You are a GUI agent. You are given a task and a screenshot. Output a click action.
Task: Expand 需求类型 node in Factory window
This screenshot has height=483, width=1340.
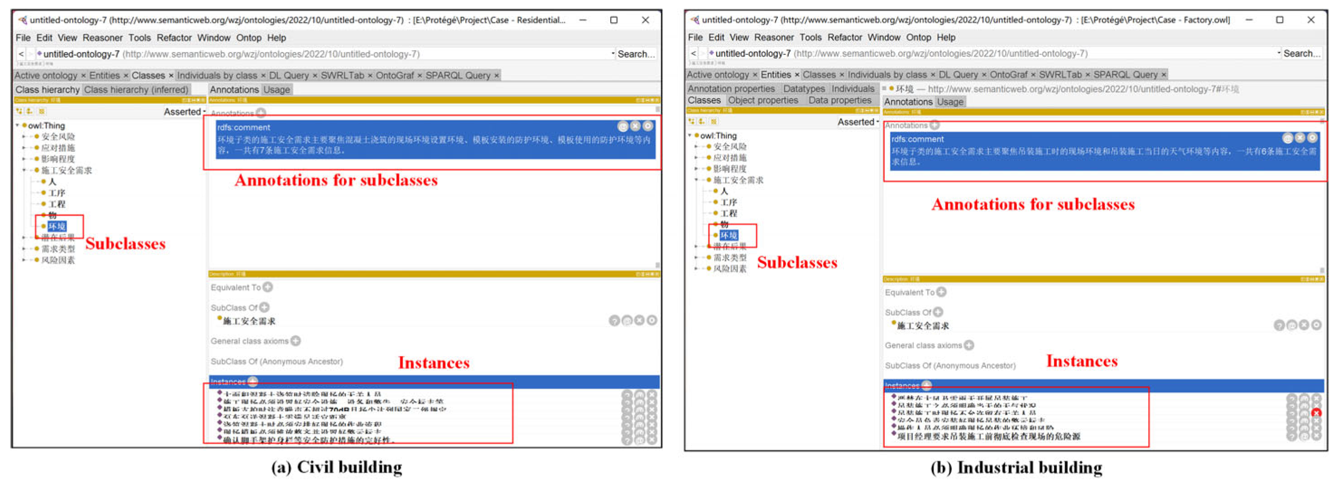coord(696,258)
